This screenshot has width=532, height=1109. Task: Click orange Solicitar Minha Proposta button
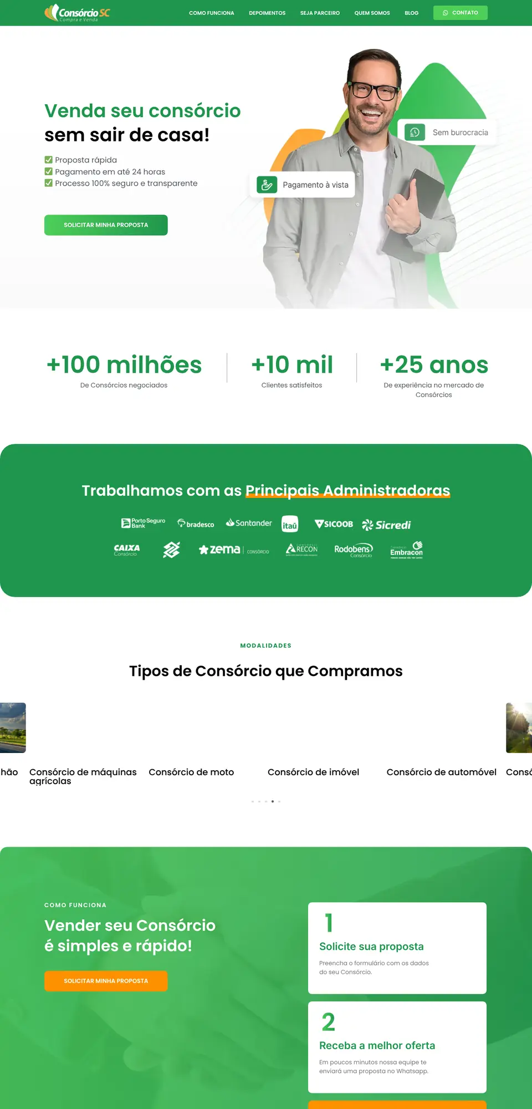[106, 981]
